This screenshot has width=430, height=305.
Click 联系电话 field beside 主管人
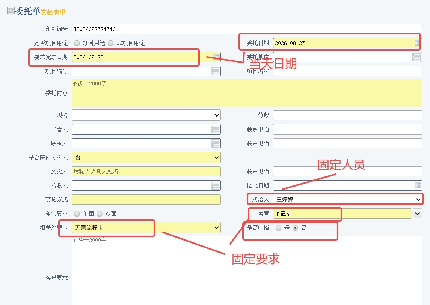[x=347, y=129]
